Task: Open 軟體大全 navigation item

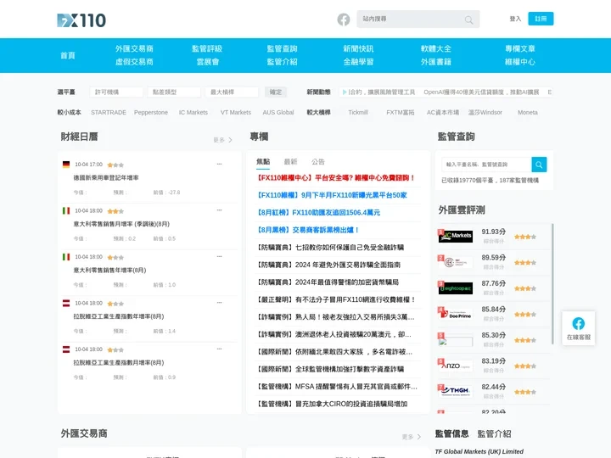Action: [435, 48]
